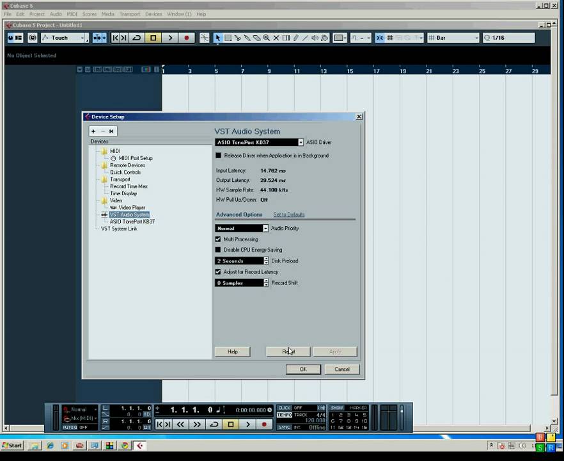Click the Record Shift stepper arrows
The width and height of the screenshot is (564, 461).
[266, 283]
